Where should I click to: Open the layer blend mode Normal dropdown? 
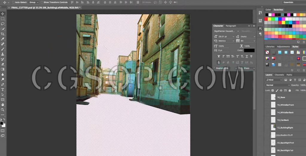[x=278, y=85]
